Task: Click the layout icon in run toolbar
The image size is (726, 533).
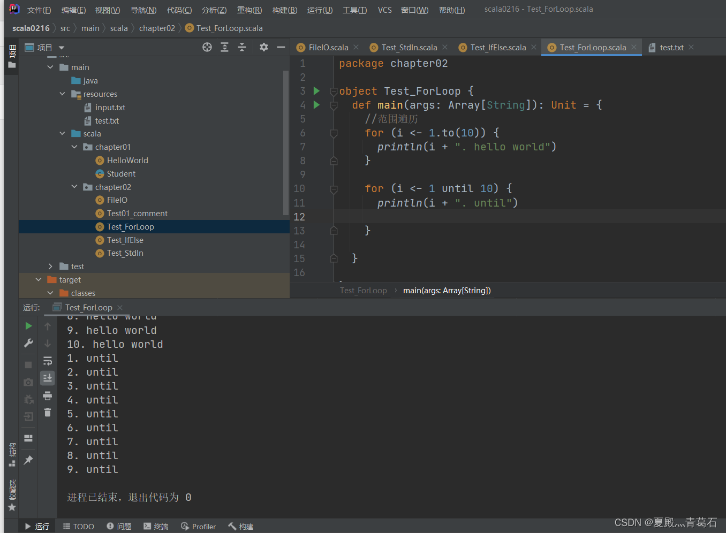Action: point(28,438)
